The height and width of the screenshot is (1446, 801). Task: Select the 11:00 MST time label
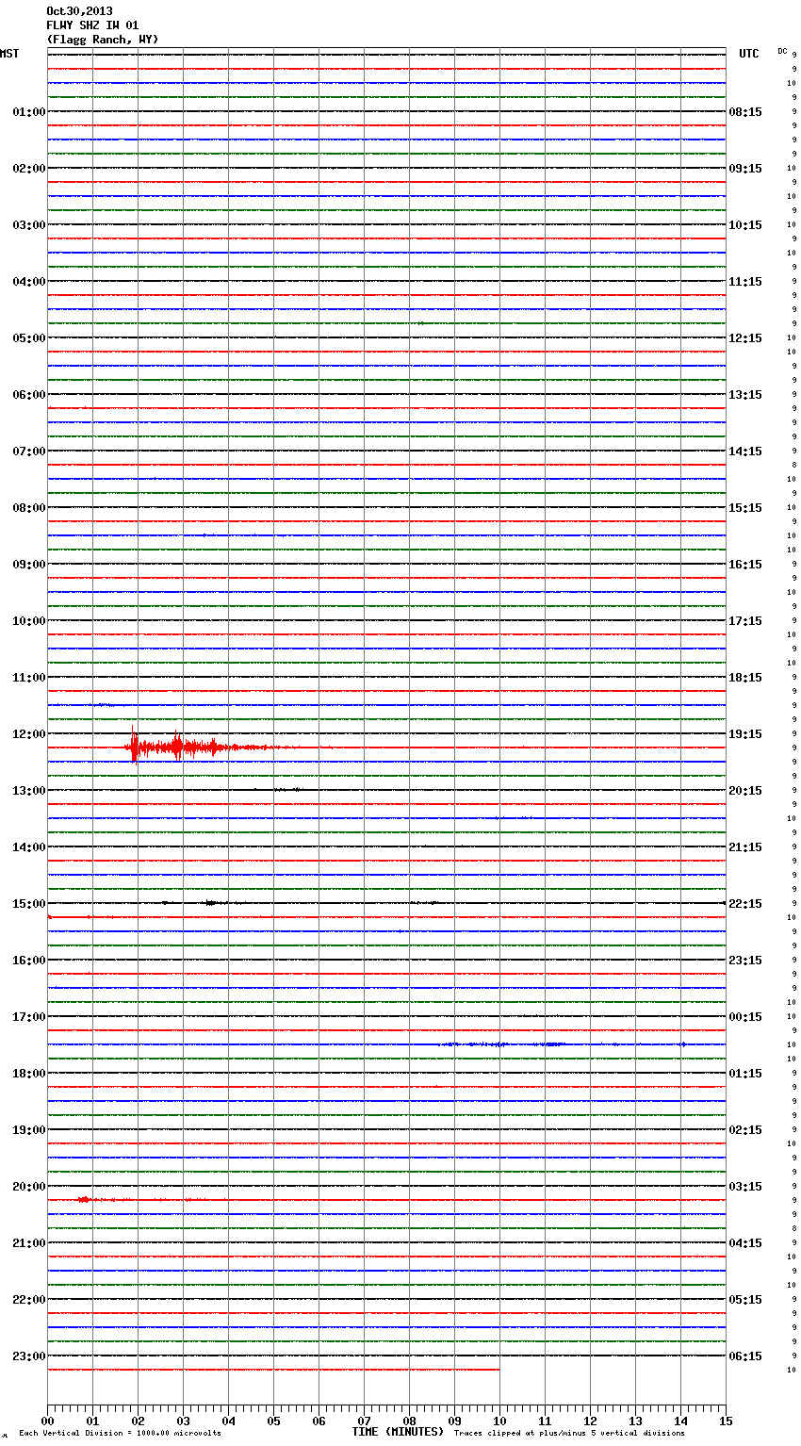pos(29,677)
